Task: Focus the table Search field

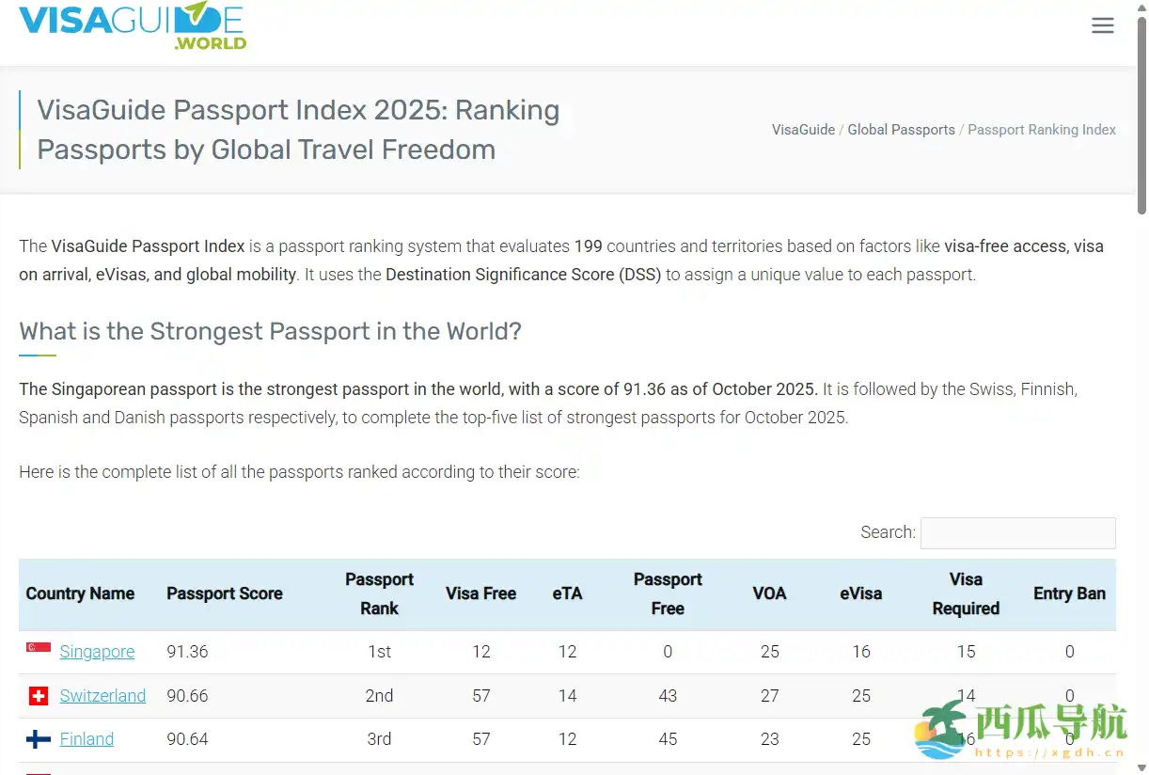Action: [1017, 532]
